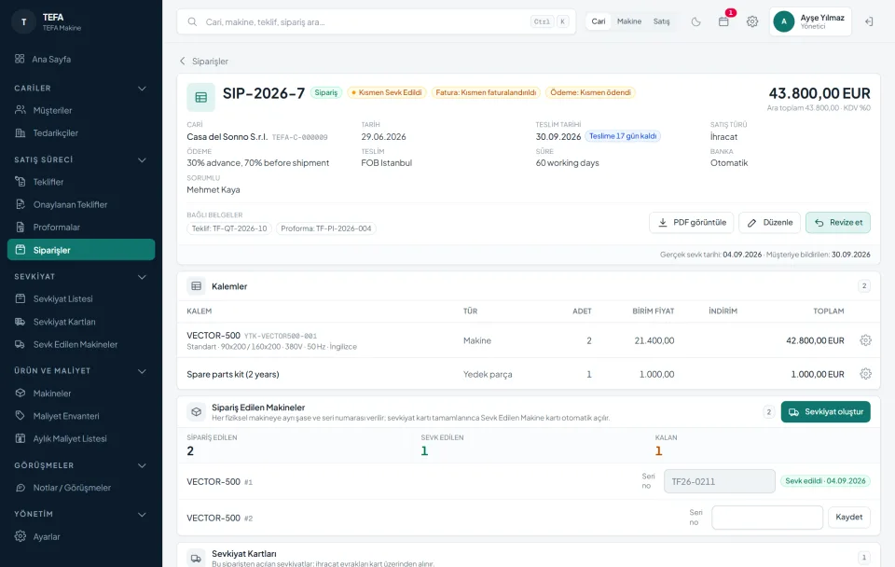Open settings gear in top bar
The image size is (895, 567).
[x=752, y=21]
